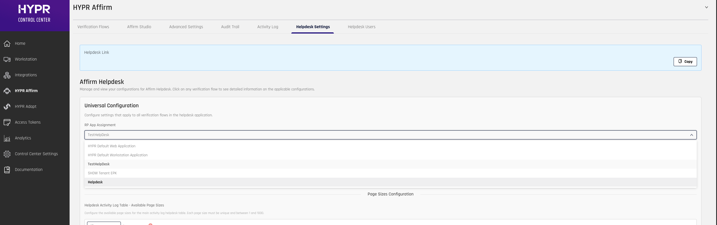Viewport: 717px width, 225px height.
Task: Click the 'RP App Assignment' label
Action: 100,125
